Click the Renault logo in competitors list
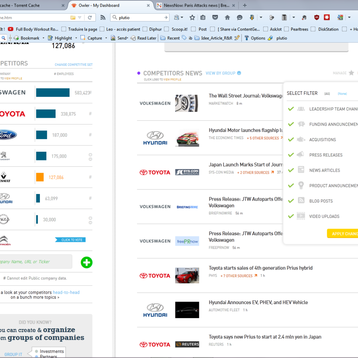Screen dimensions: 358x358 click(5, 177)
